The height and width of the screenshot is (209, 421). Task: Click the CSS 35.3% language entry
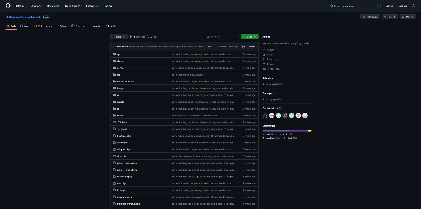tap(287, 135)
